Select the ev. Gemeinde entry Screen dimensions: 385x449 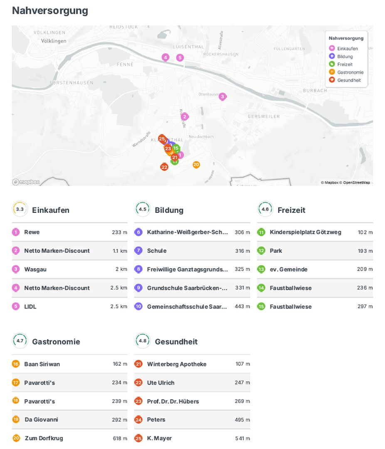click(315, 269)
